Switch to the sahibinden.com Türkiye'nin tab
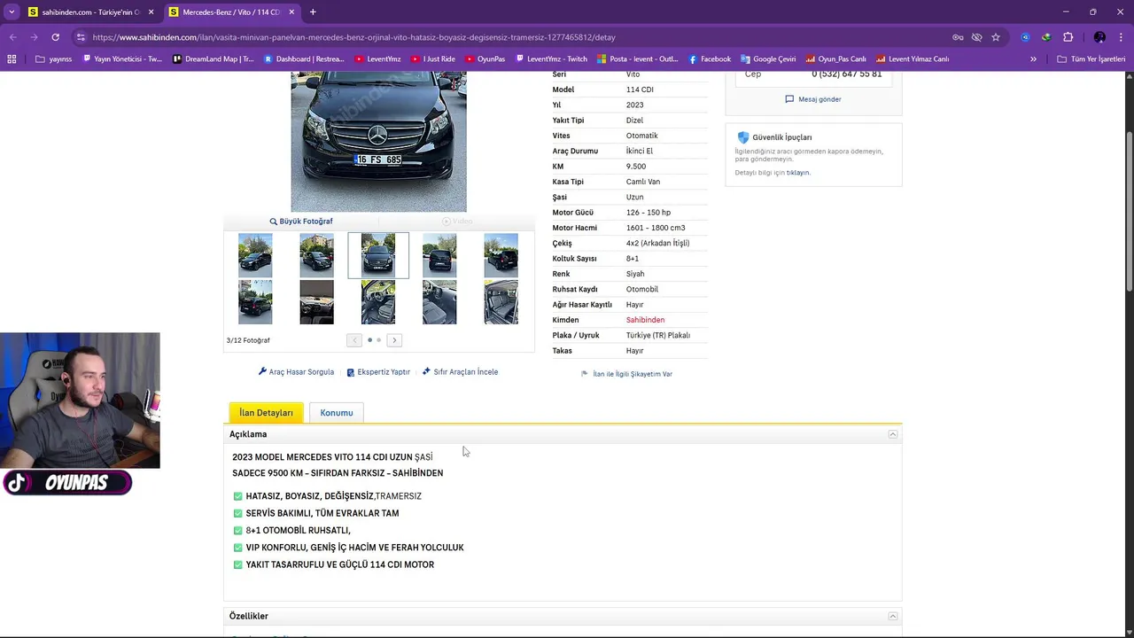Image resolution: width=1134 pixels, height=638 pixels. point(91,12)
